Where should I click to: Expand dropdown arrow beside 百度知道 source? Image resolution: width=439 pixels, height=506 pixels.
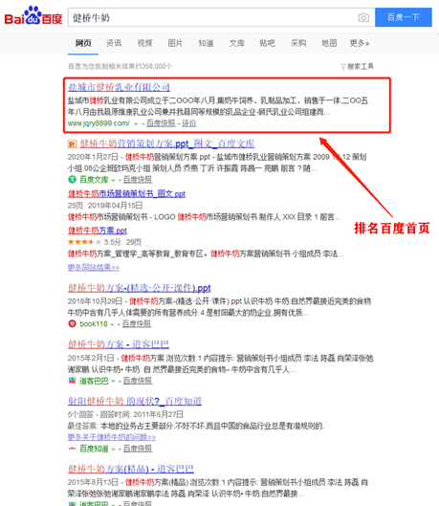[x=113, y=450]
